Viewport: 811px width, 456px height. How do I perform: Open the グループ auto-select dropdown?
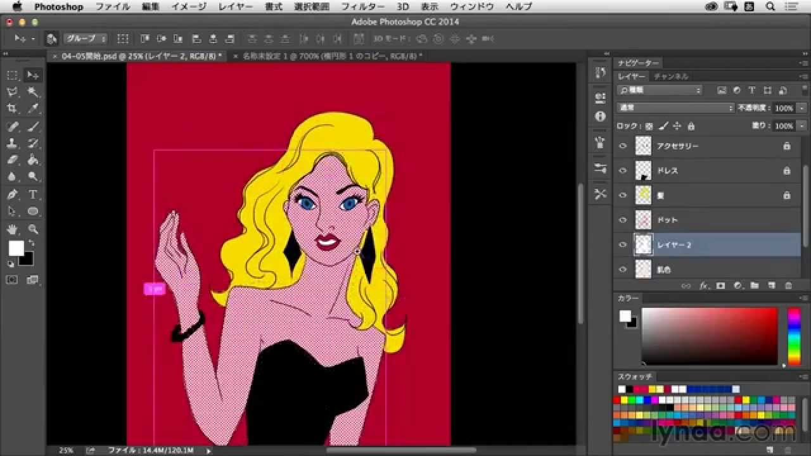coord(85,39)
